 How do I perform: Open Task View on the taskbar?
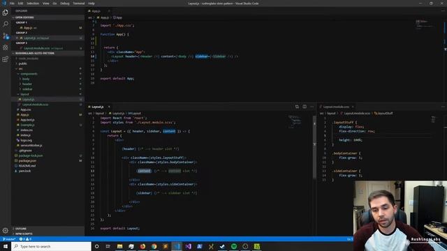point(108,246)
